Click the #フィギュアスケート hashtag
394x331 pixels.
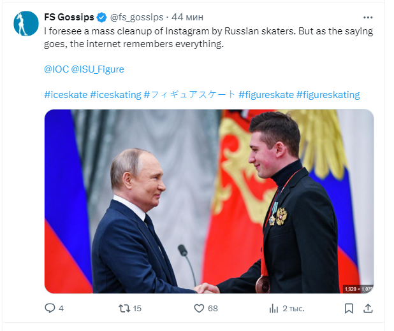pyautogui.click(x=189, y=95)
